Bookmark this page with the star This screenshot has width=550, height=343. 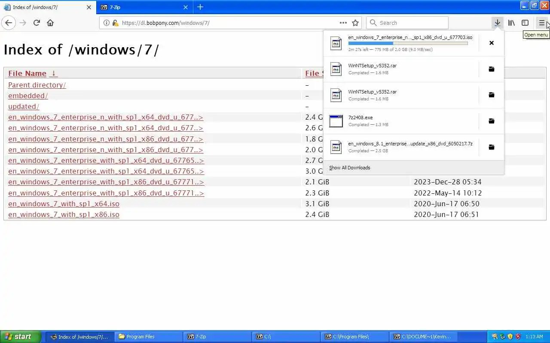[355, 23]
